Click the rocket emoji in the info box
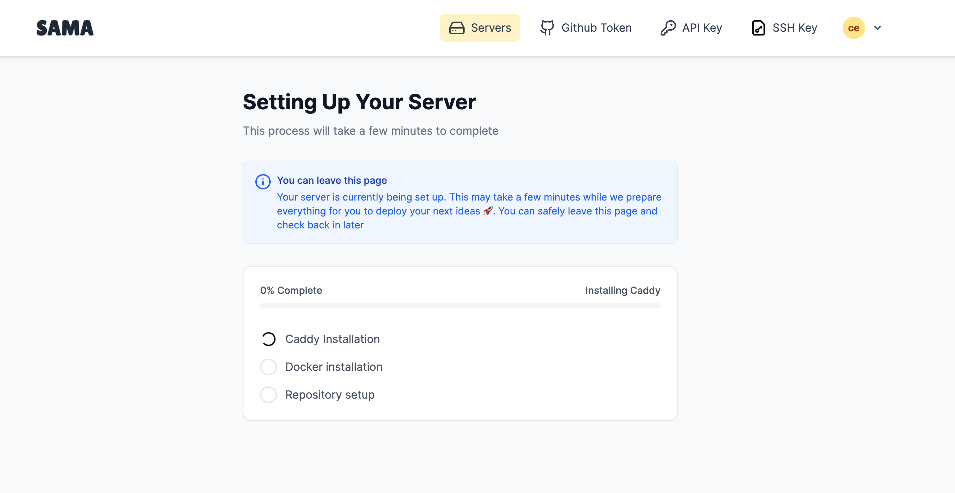Image resolution: width=955 pixels, height=493 pixels. pyautogui.click(x=488, y=211)
